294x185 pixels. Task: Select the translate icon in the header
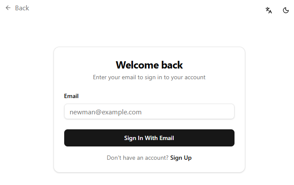(269, 10)
